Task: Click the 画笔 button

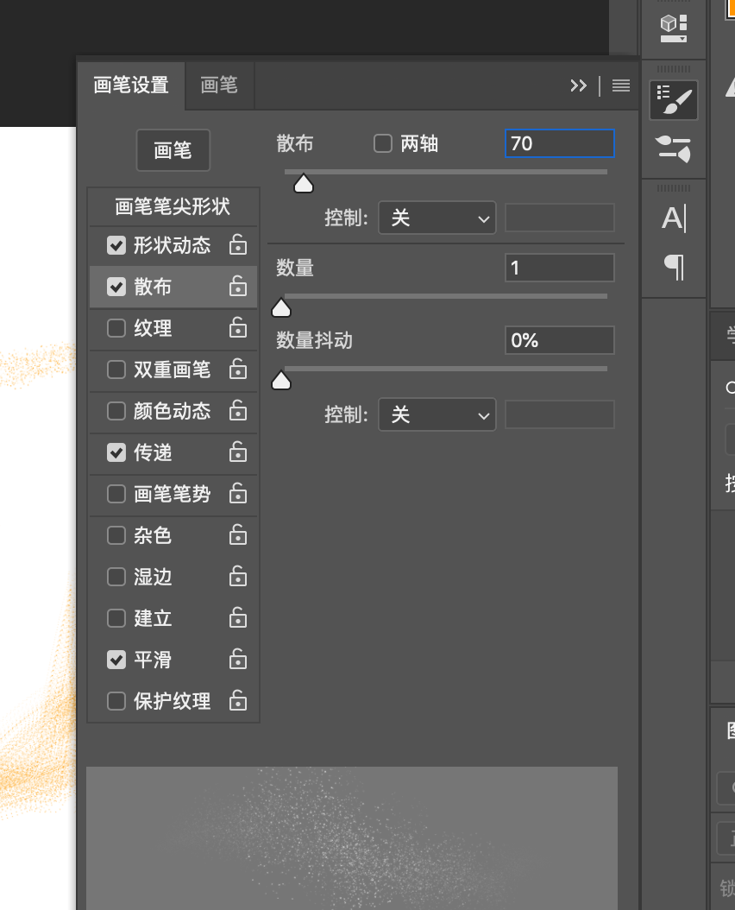Action: 173,151
